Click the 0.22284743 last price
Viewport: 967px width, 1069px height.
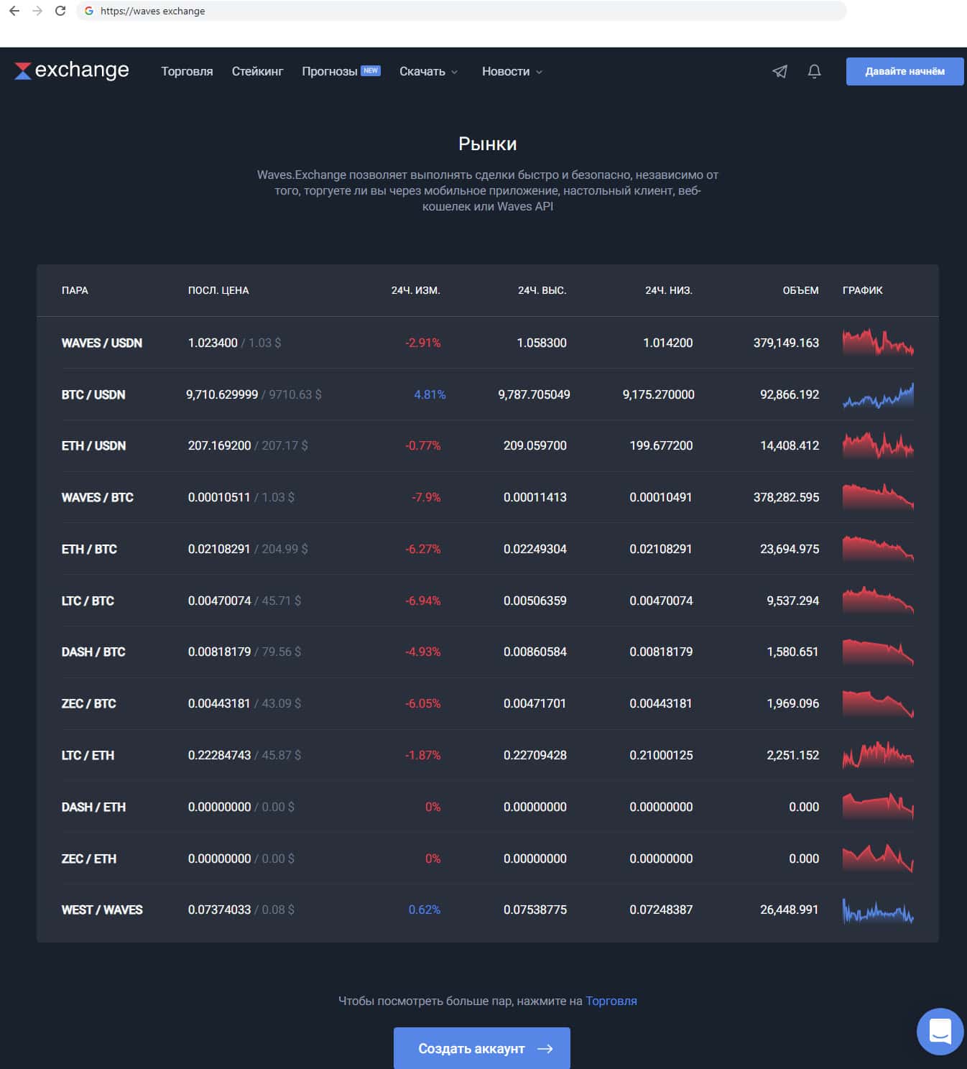pyautogui.click(x=219, y=755)
